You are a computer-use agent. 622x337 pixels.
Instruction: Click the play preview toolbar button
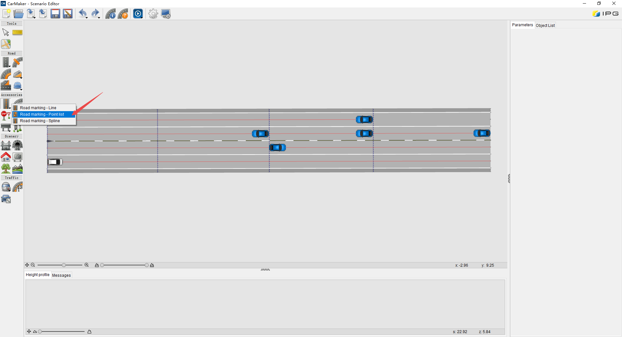click(138, 14)
